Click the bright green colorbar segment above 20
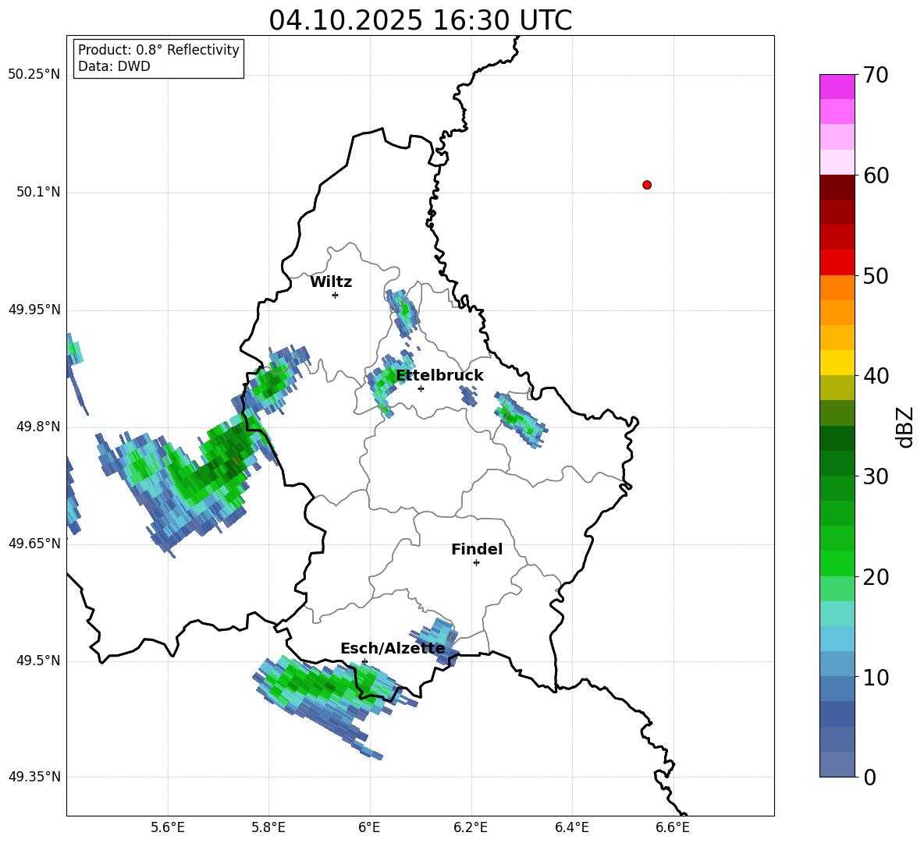The height and width of the screenshot is (843, 924). [837, 563]
